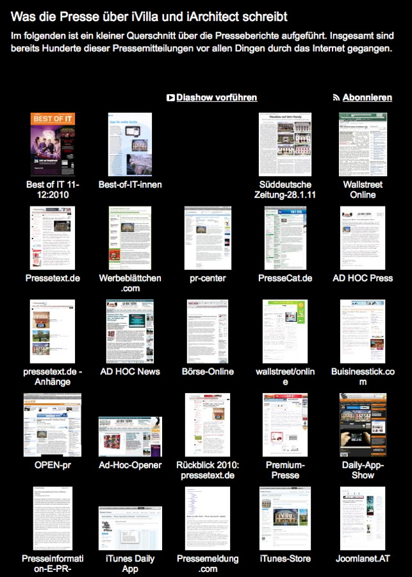This screenshot has width=412, height=577.
Task: Open the Süddeutsche Zeitung article thumbnail
Action: (x=285, y=144)
